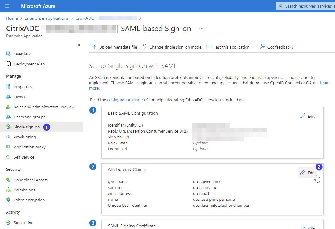Viewport: 335px width, 229px height.
Task: Click the user.facsimiletelephonenumber claim value
Action: click(x=221, y=205)
